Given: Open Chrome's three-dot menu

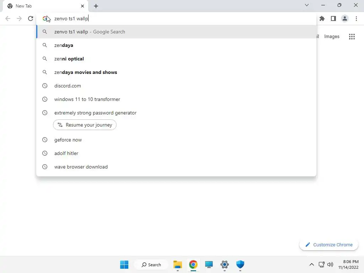Looking at the screenshot, I should coord(356,18).
